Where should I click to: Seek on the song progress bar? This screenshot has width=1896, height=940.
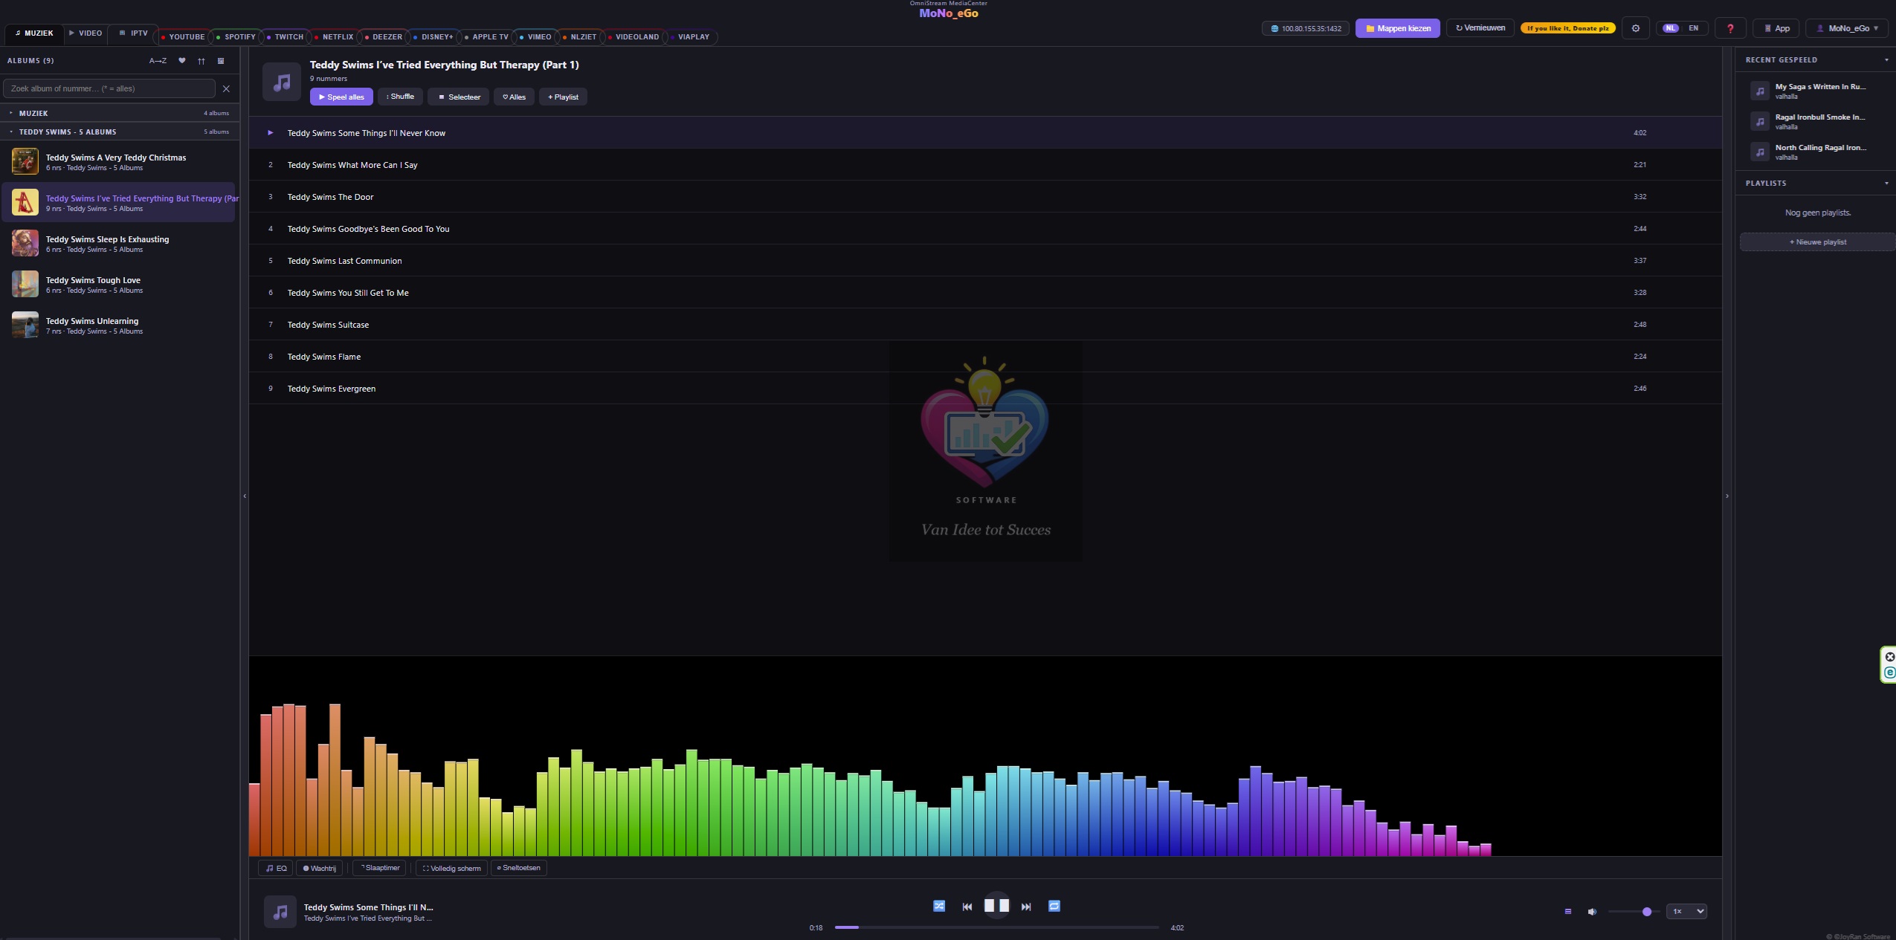[996, 927]
